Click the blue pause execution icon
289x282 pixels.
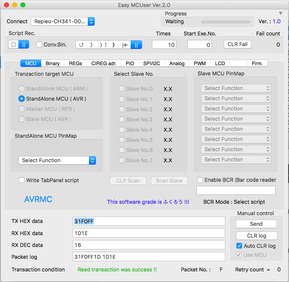click(x=136, y=45)
